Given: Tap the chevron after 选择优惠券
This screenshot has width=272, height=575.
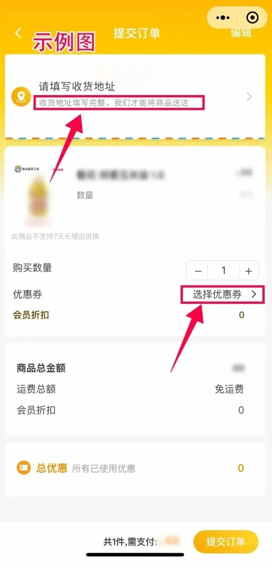Looking at the screenshot, I should click(254, 295).
